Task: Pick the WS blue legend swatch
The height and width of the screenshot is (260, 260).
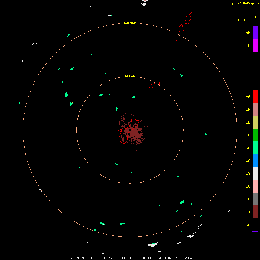Action: (255, 161)
